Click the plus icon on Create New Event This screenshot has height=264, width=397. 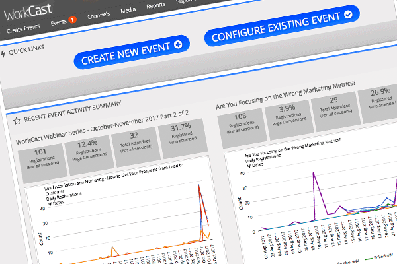178,44
